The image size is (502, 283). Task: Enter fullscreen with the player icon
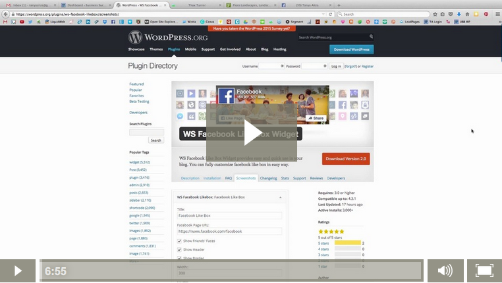tap(484, 271)
